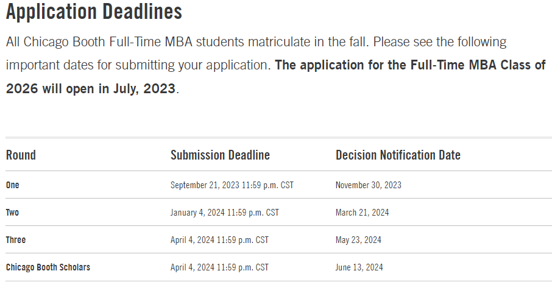Click the Submission Deadline column header

pos(221,155)
